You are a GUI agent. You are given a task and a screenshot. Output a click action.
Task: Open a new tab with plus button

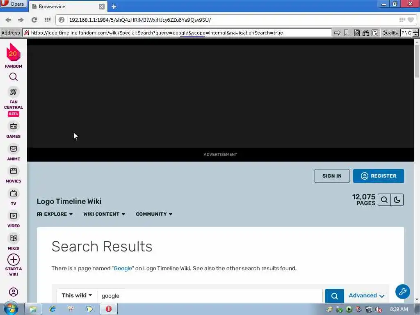click(x=114, y=7)
